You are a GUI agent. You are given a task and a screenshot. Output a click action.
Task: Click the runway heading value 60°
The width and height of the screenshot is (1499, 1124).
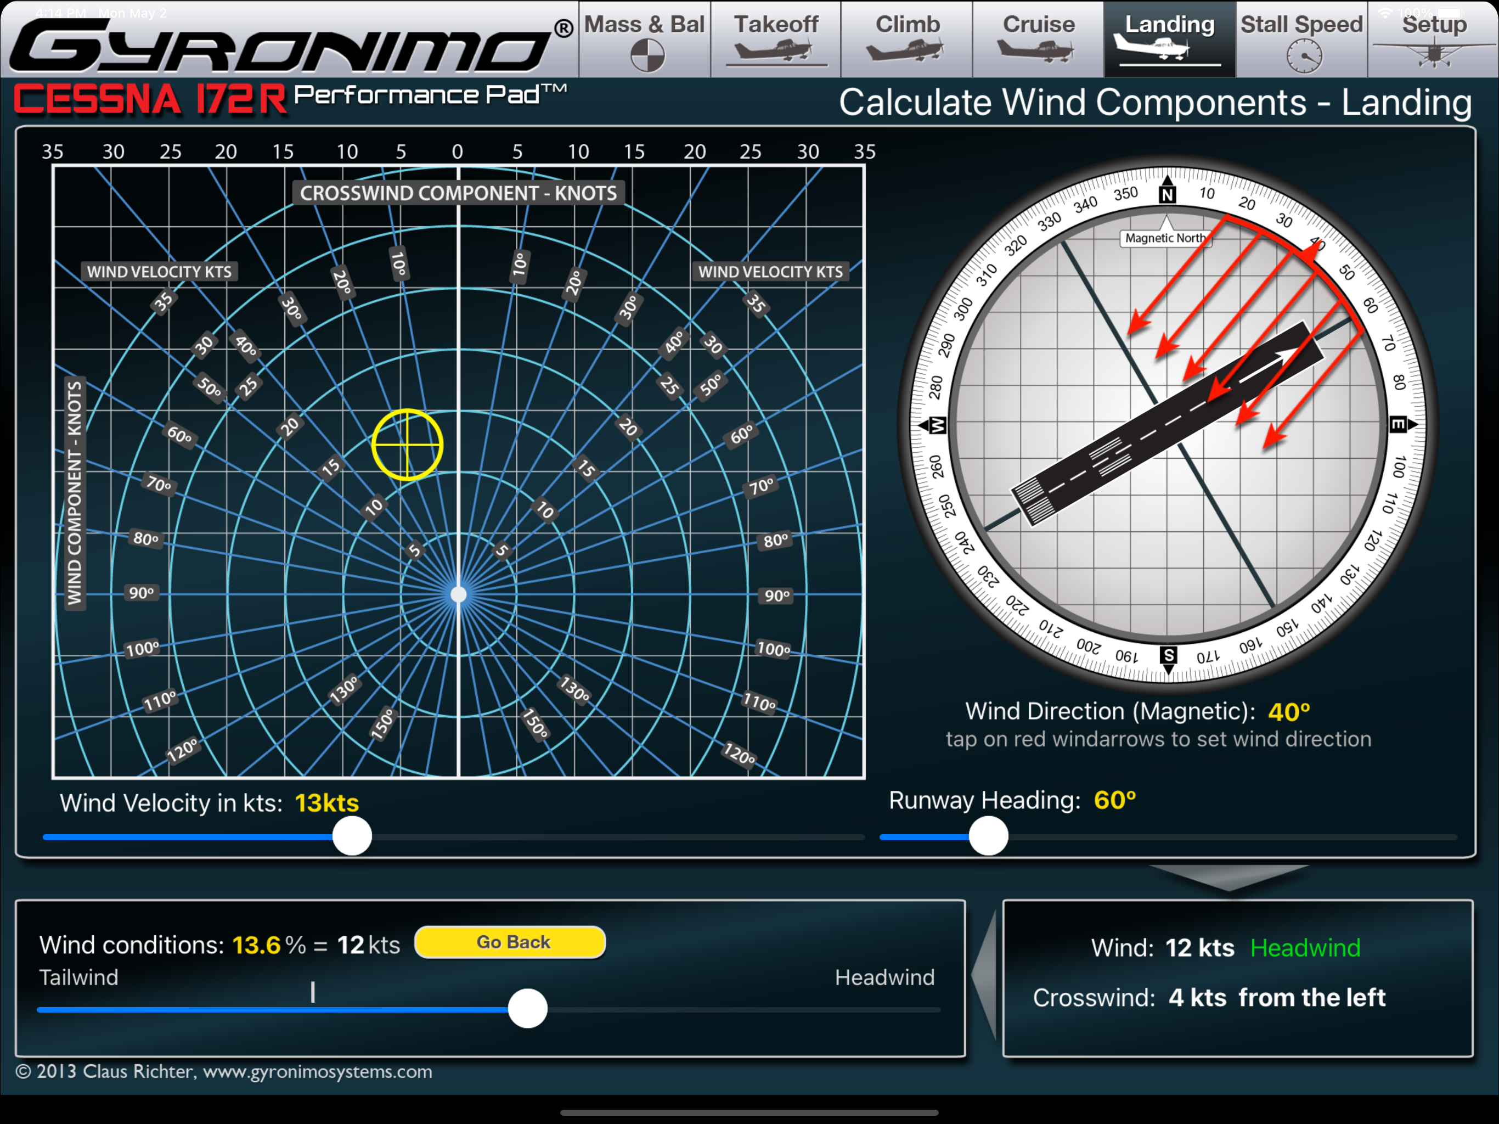[1115, 800]
